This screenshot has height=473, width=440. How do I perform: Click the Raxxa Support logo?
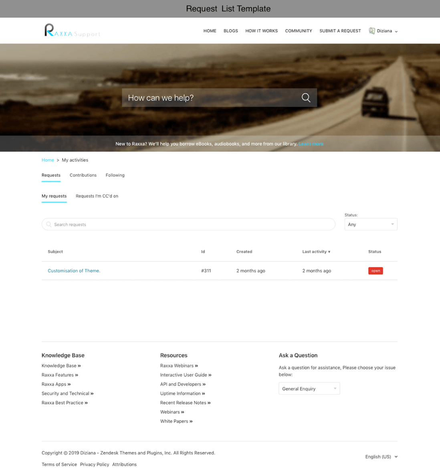[72, 31]
